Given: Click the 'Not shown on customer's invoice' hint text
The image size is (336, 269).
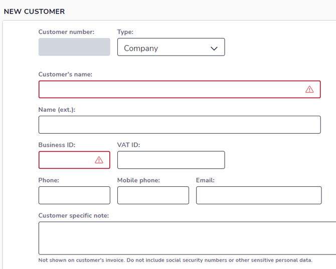Looking at the screenshot, I should click(176, 260).
